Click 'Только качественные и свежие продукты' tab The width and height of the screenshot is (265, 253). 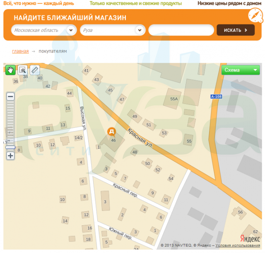click(x=136, y=3)
